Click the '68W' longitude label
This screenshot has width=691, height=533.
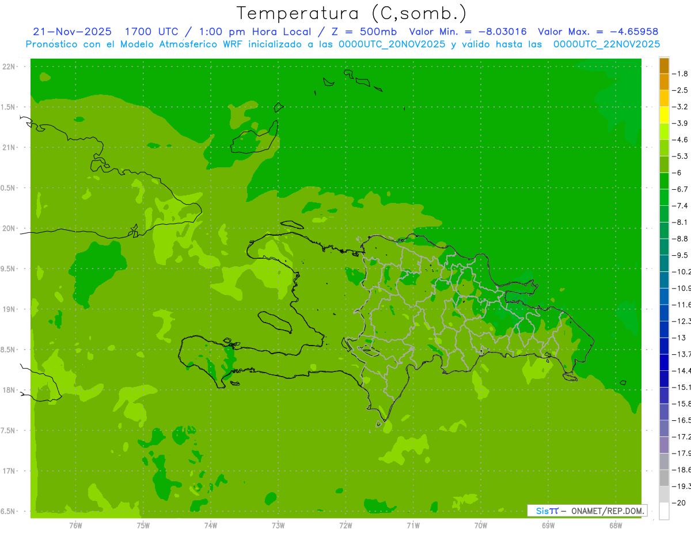(616, 526)
